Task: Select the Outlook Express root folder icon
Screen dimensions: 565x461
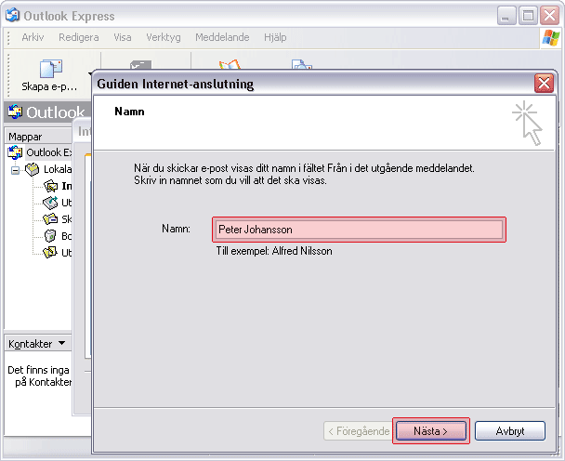Action: click(17, 152)
